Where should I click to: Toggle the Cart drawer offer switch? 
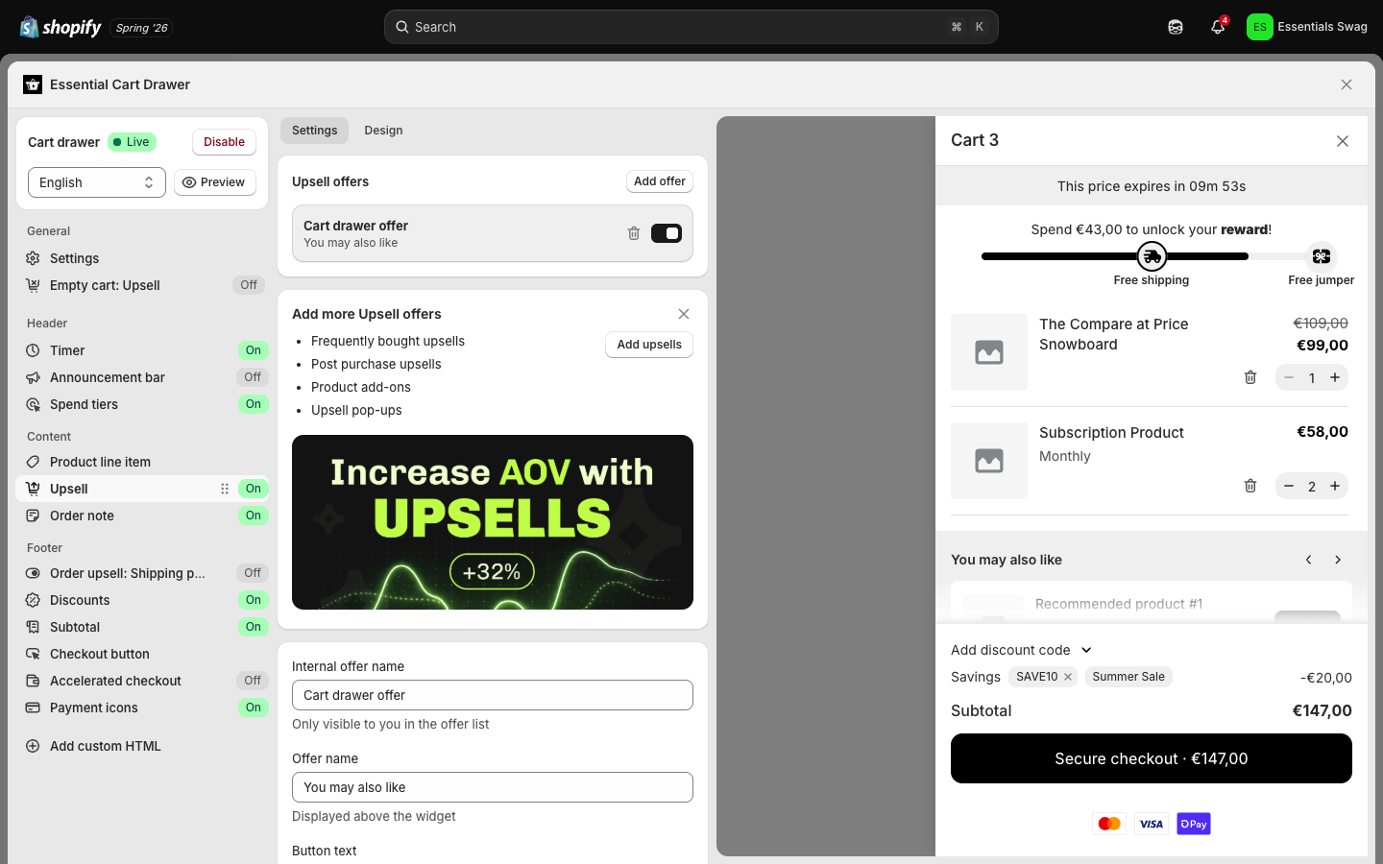coord(667,233)
